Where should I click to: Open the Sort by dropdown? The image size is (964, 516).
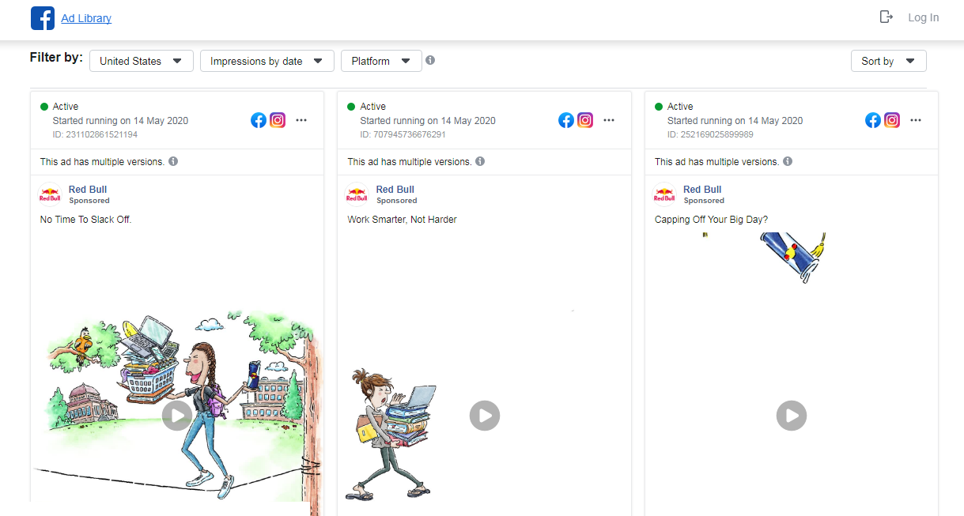888,61
